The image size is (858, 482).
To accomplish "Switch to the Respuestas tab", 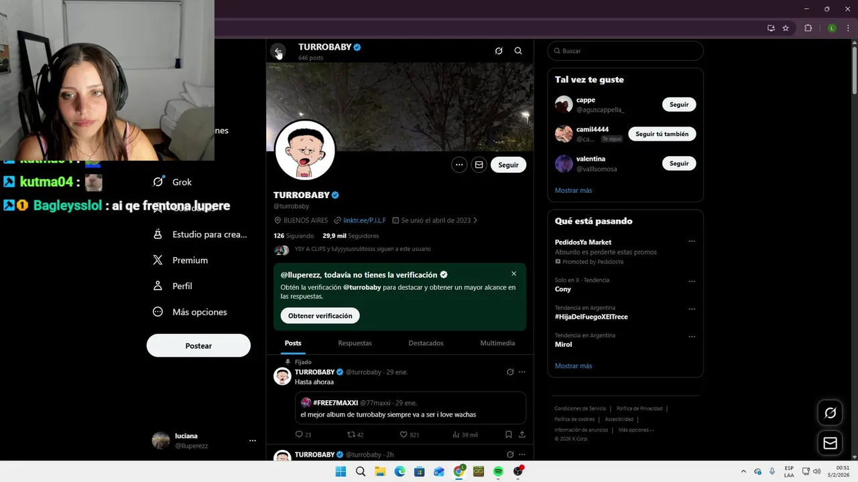I will [355, 343].
